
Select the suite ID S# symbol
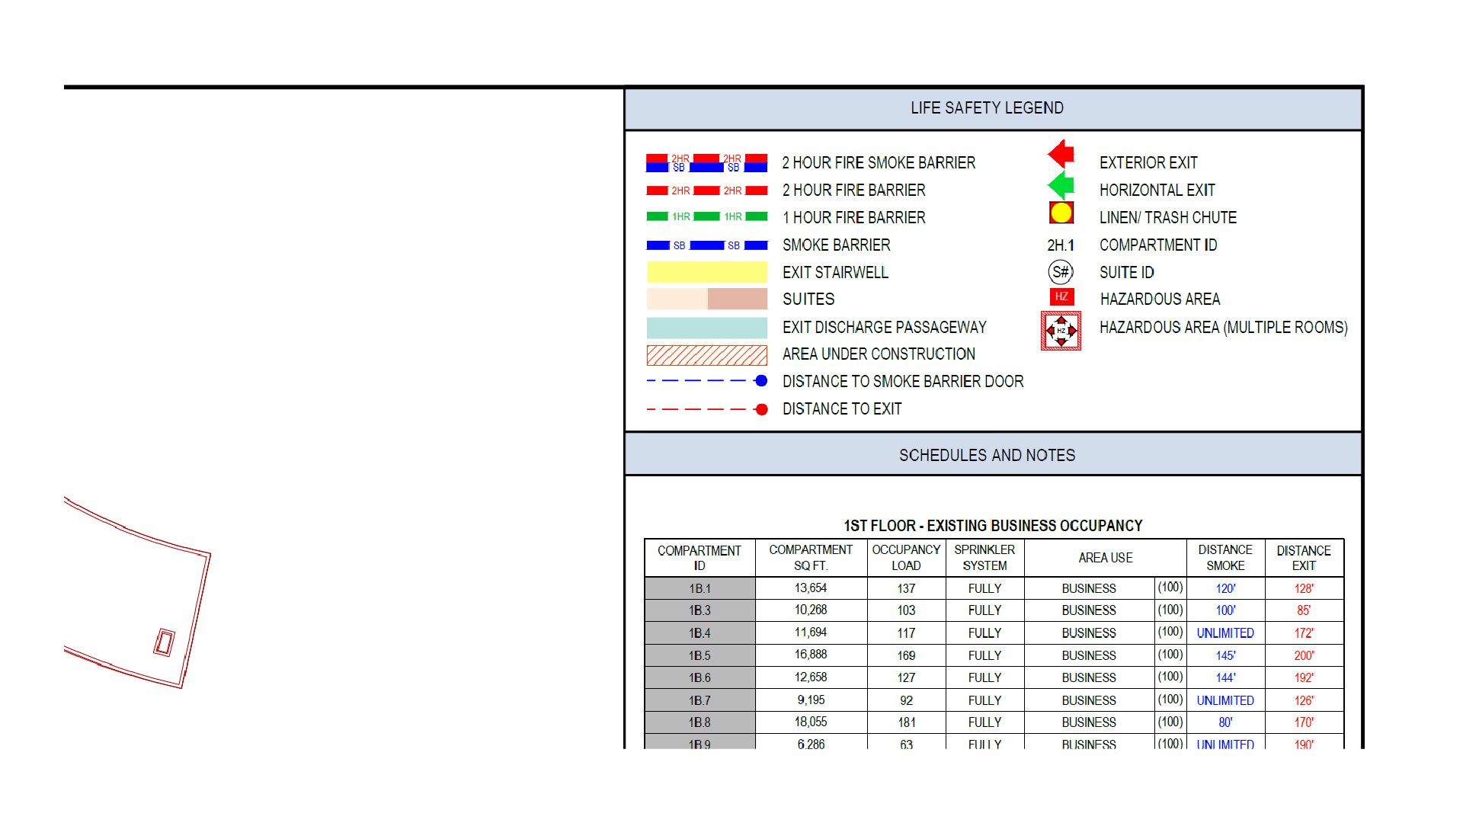[x=1059, y=272]
